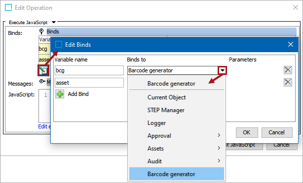The image size is (303, 183).
Task: Click the green Add Bind plus icon
Action: click(60, 94)
